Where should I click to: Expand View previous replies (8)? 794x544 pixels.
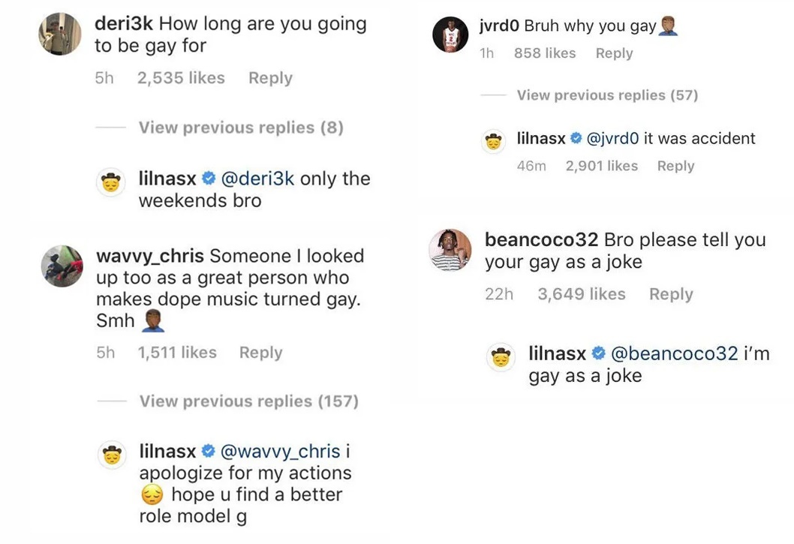[x=241, y=128]
